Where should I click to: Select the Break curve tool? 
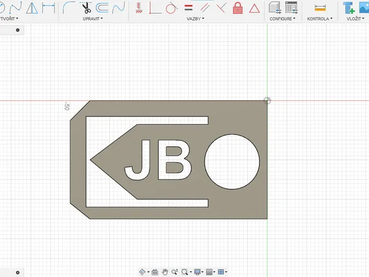119,8
